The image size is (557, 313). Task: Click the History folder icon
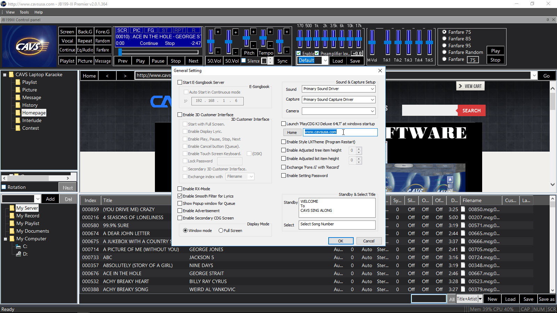[18, 105]
